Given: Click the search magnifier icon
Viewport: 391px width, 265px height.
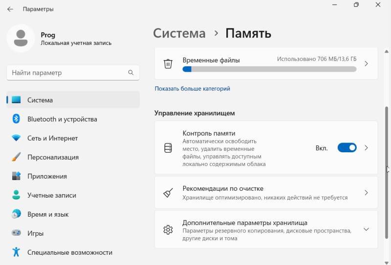Looking at the screenshot, I should pos(130,73).
